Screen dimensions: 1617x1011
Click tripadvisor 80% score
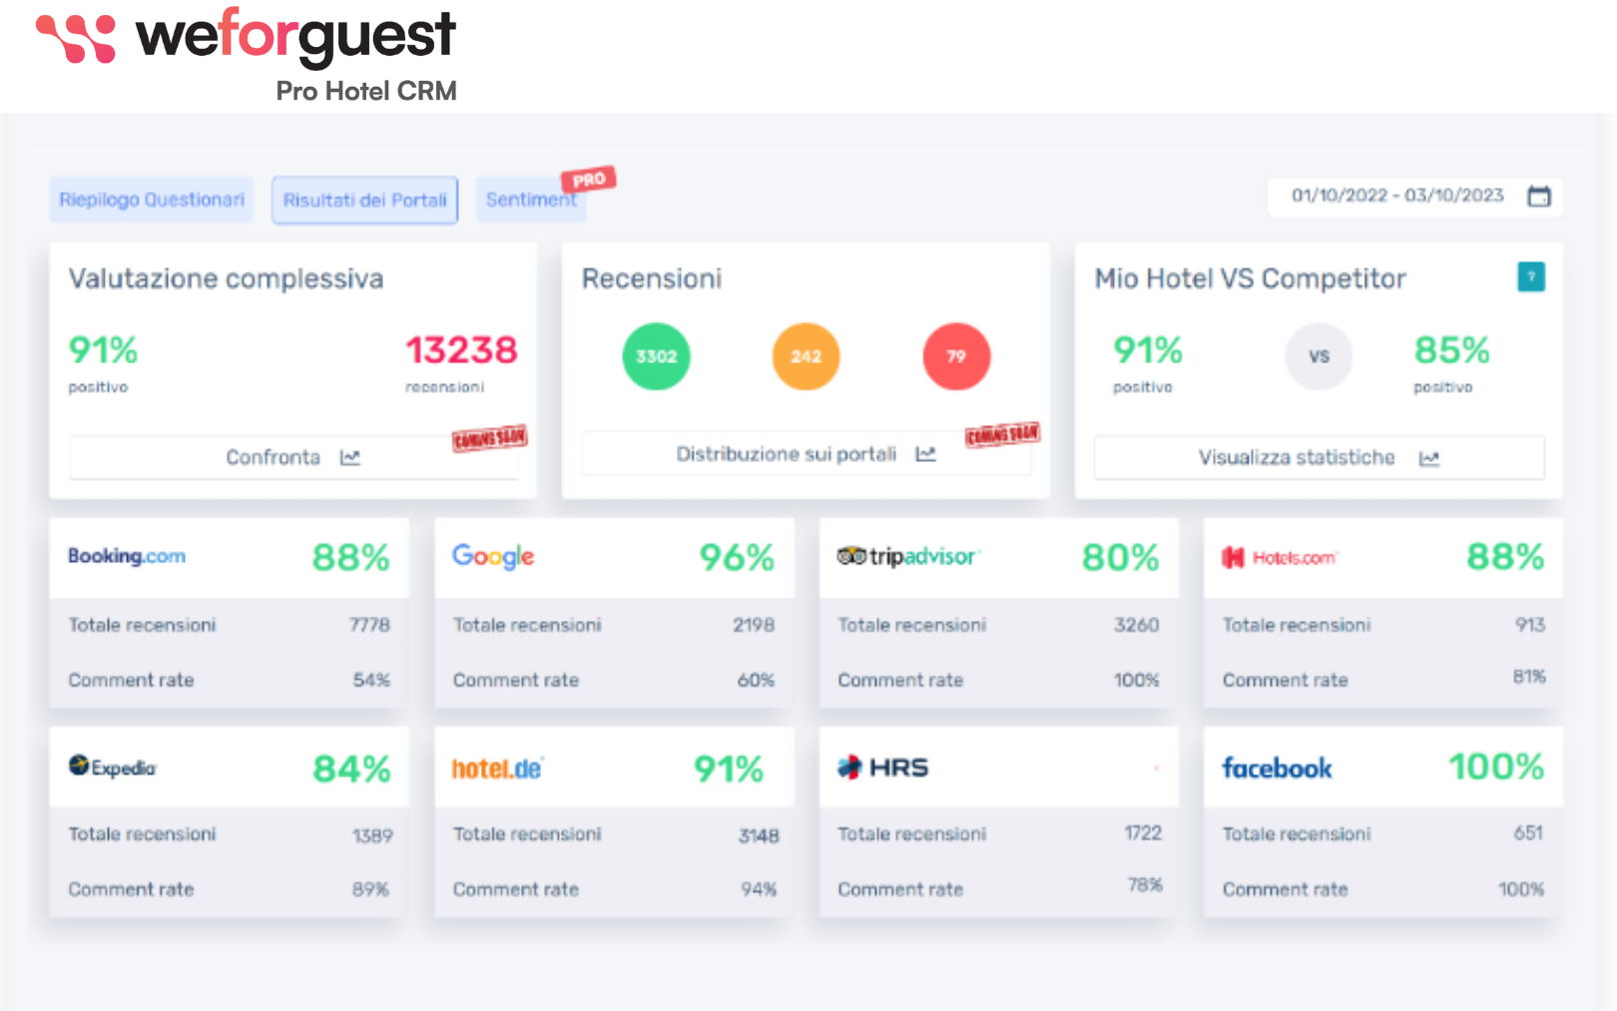(1121, 557)
